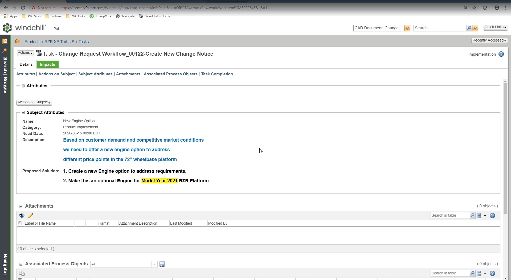Open the Search | Browse side tab

[x=5, y=75]
